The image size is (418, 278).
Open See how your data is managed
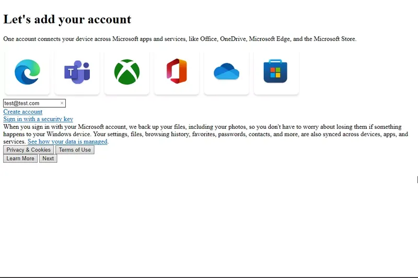pos(67,141)
